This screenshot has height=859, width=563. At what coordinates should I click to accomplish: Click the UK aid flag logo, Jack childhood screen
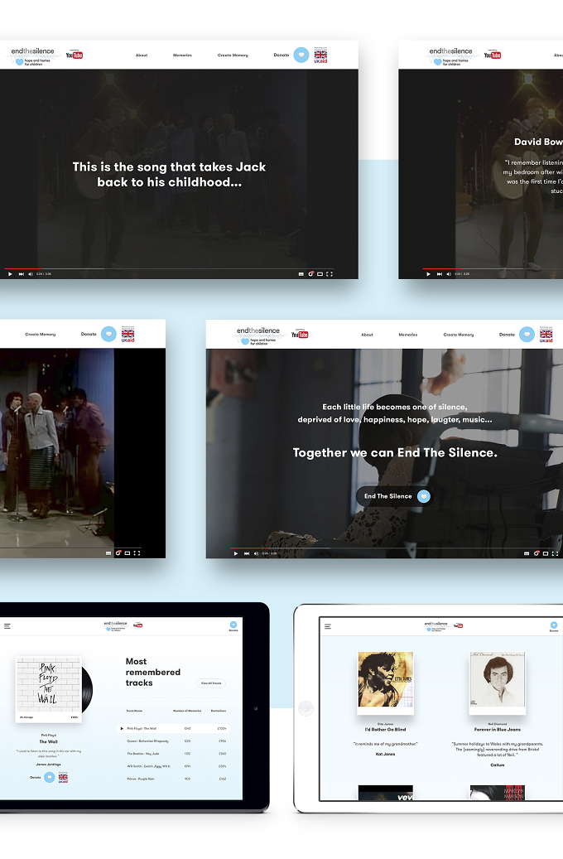(x=320, y=55)
